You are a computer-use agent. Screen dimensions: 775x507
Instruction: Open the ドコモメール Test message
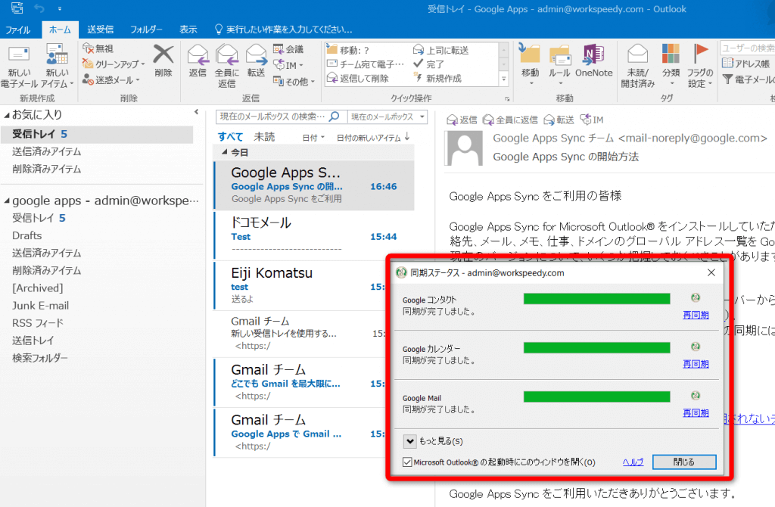click(x=314, y=235)
